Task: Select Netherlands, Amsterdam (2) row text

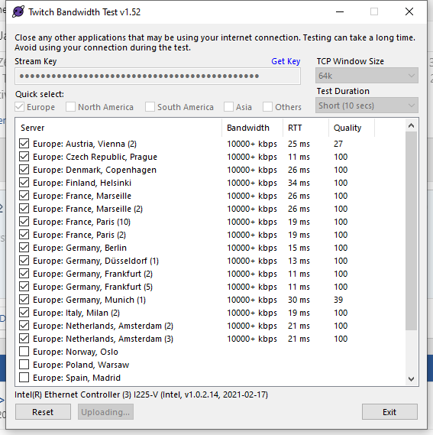Action: click(103, 326)
